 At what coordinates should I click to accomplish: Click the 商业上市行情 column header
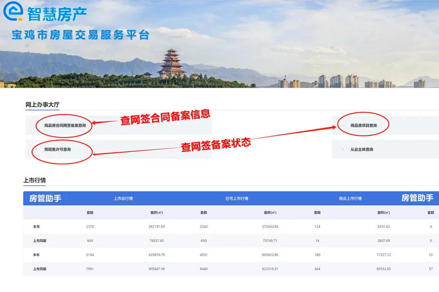click(350, 199)
